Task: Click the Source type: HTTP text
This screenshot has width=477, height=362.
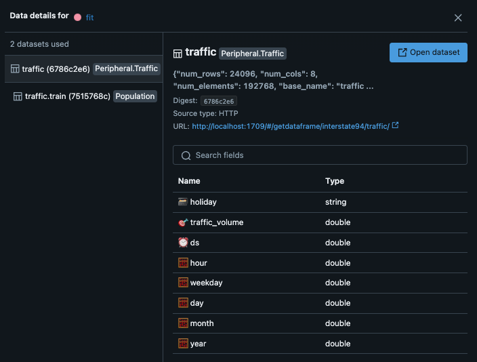Action: pos(206,113)
